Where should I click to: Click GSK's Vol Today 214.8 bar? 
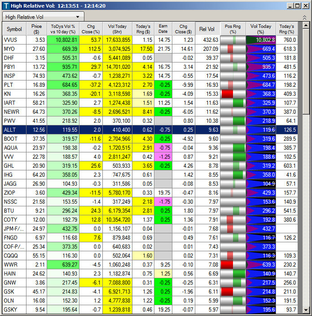tap(261, 292)
